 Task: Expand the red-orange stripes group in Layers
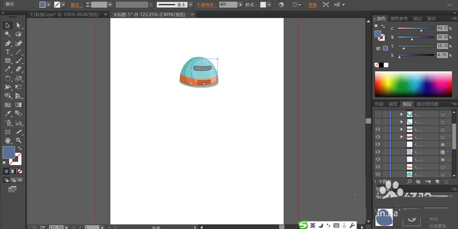(401, 137)
